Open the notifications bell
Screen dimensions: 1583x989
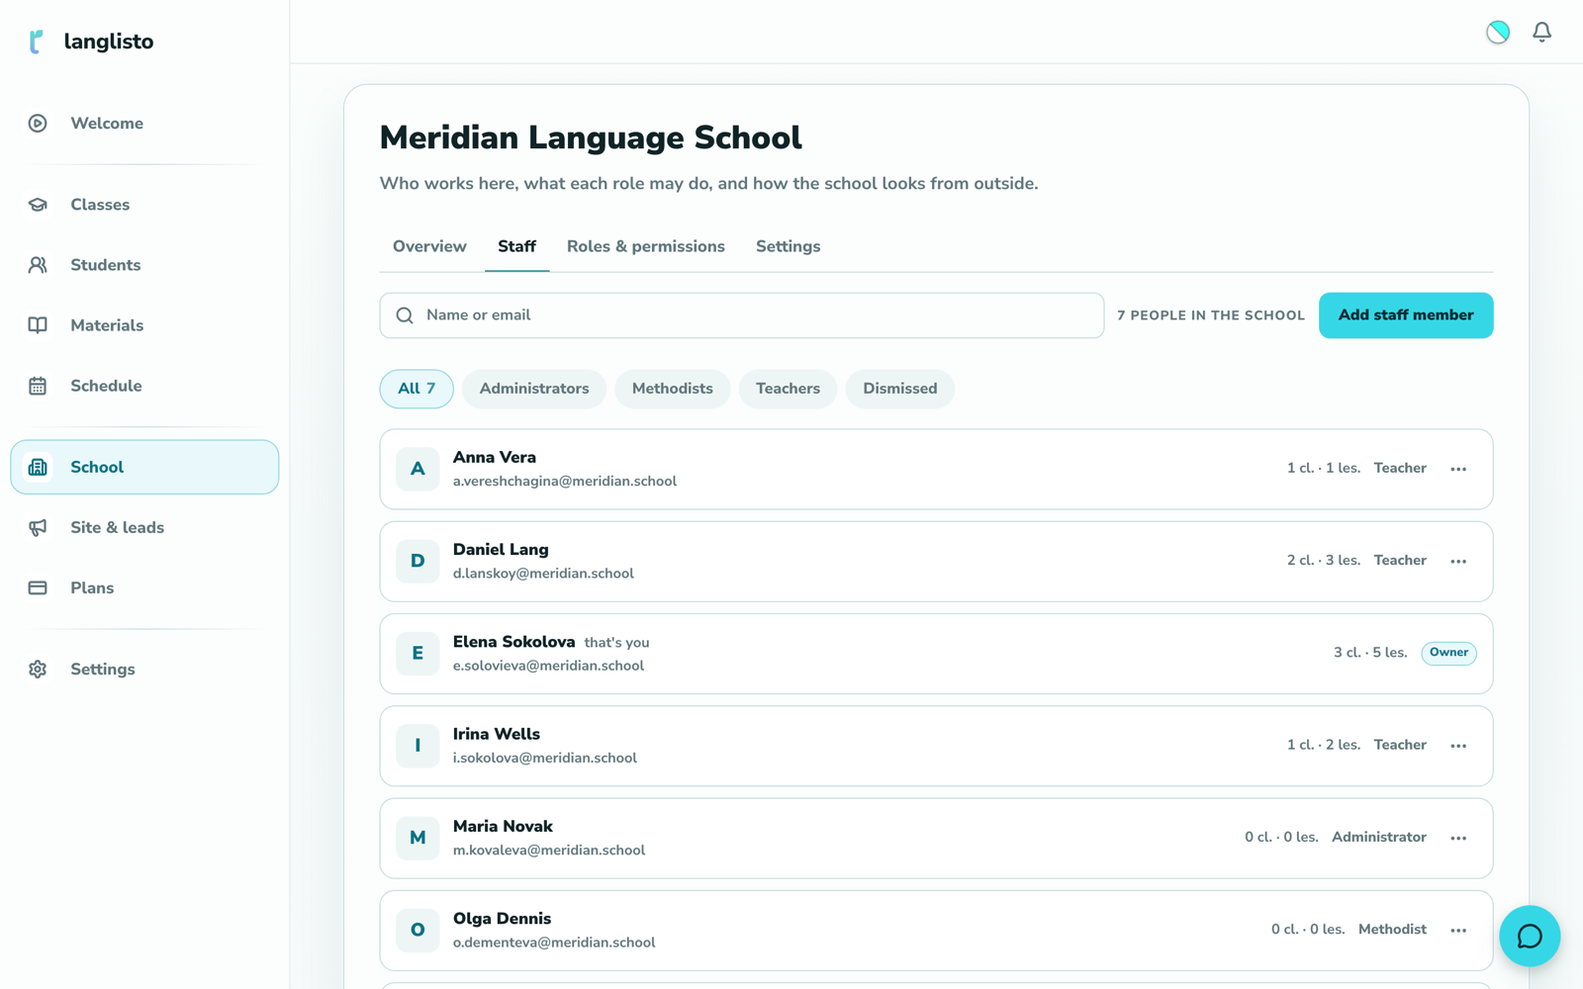click(1541, 32)
